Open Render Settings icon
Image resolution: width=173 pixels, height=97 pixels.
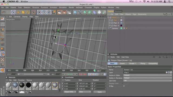point(69,12)
